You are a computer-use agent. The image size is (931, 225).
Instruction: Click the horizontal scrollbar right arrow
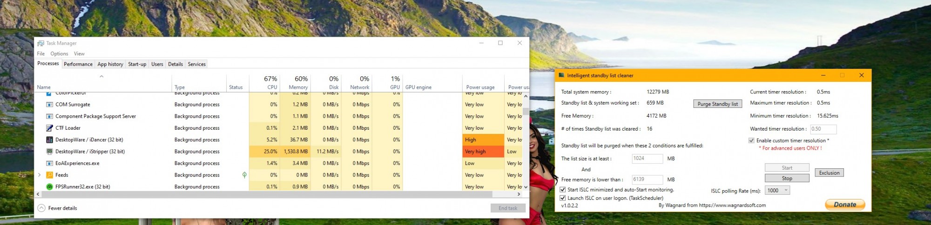pyautogui.click(x=519, y=194)
